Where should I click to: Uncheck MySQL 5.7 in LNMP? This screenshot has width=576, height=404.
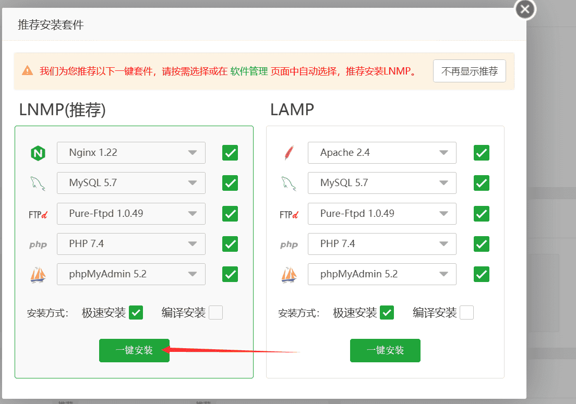tap(230, 183)
